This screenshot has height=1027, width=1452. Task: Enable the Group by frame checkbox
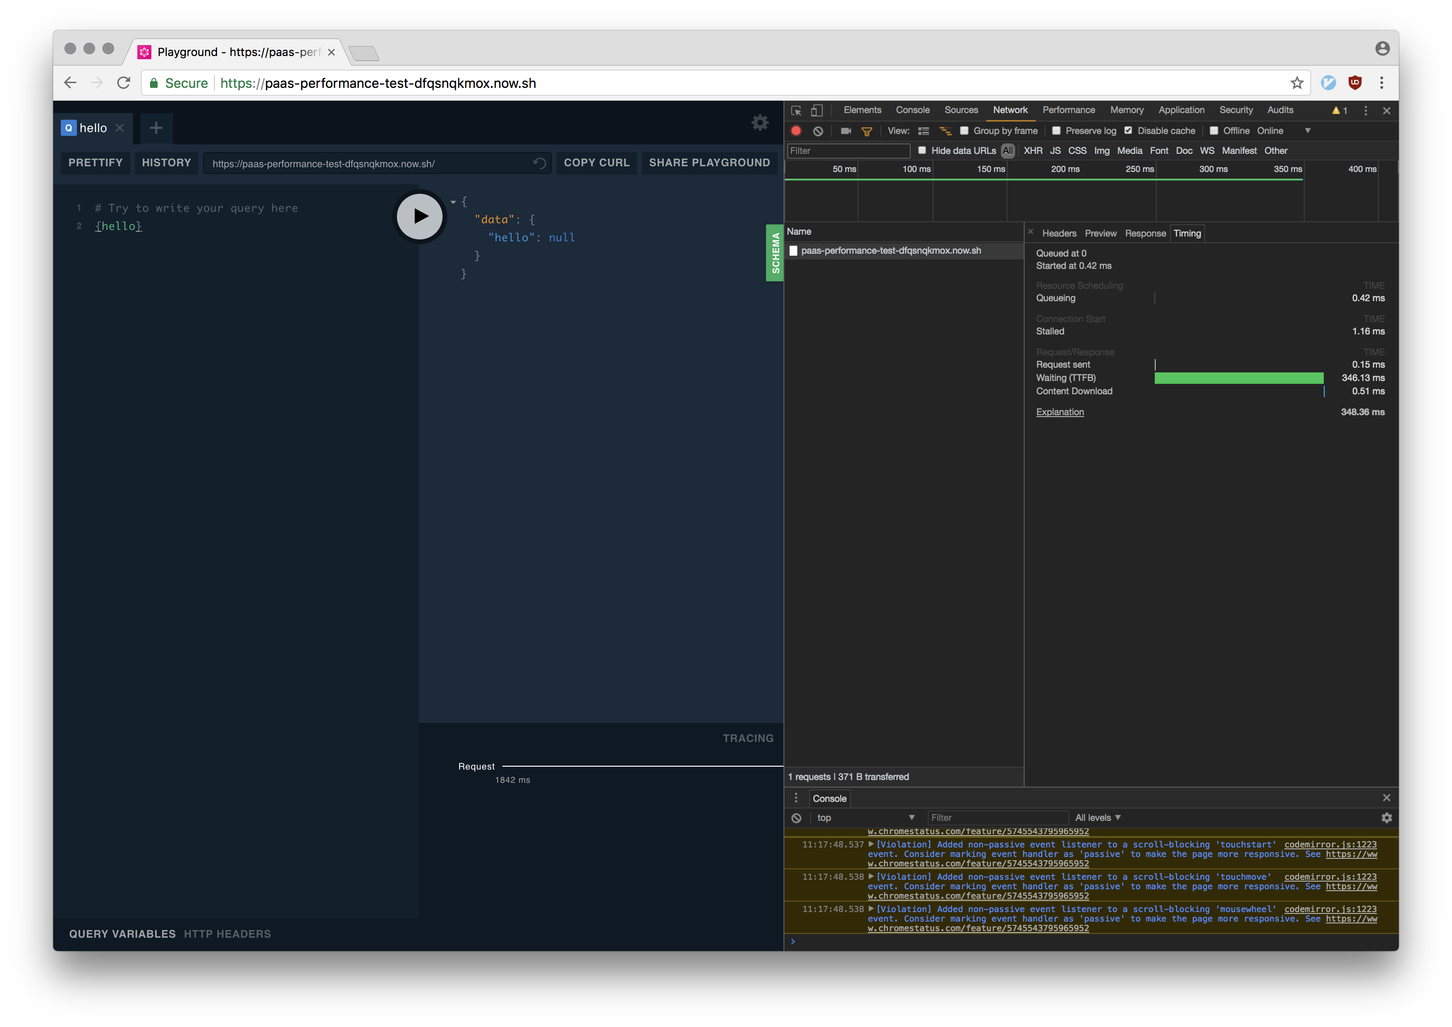coord(964,131)
